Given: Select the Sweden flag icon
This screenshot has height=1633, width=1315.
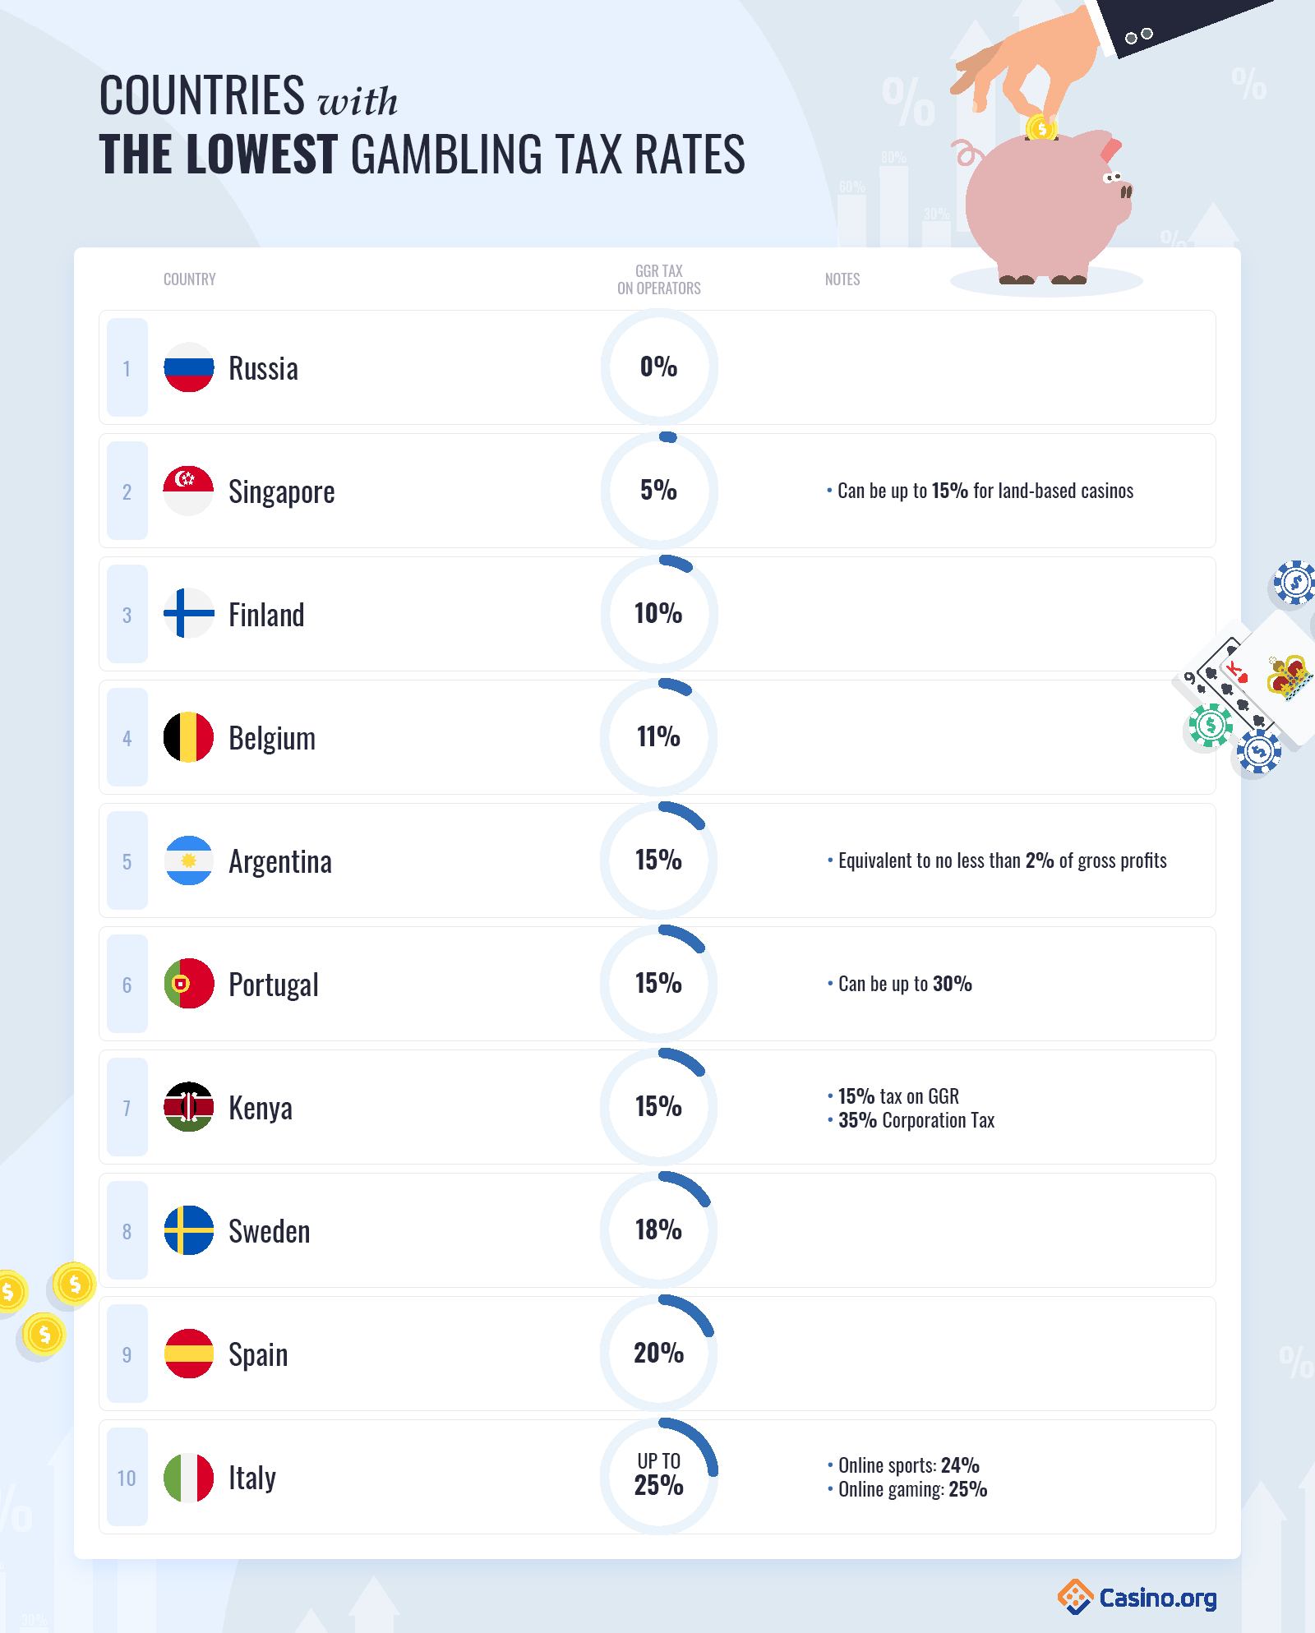Looking at the screenshot, I should 189,1230.
